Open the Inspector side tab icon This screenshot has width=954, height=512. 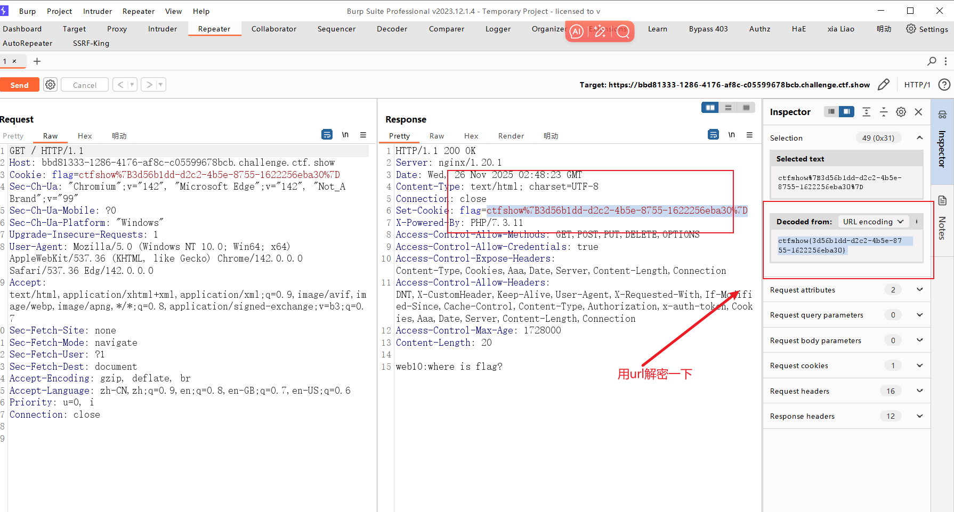tap(942, 115)
